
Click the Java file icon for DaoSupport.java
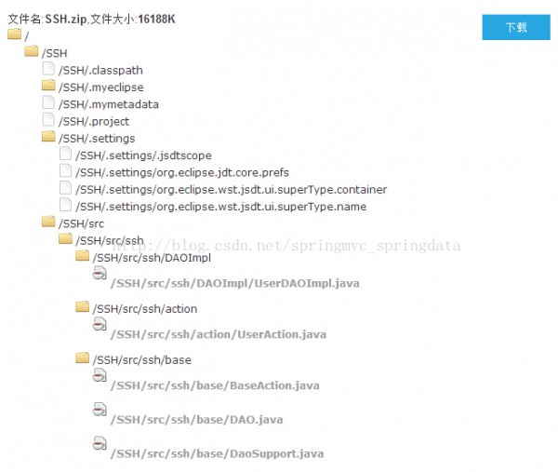[100, 443]
